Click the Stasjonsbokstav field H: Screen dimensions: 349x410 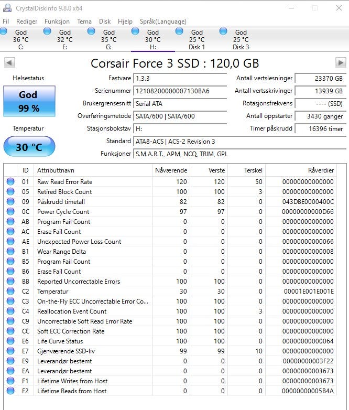click(x=180, y=128)
